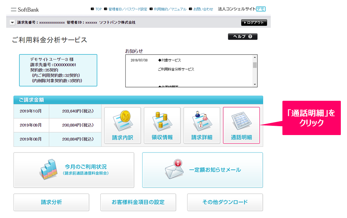Click the 200,884円(税込) amount for 2019年09月
This screenshot has height=218, width=347.
(78, 125)
